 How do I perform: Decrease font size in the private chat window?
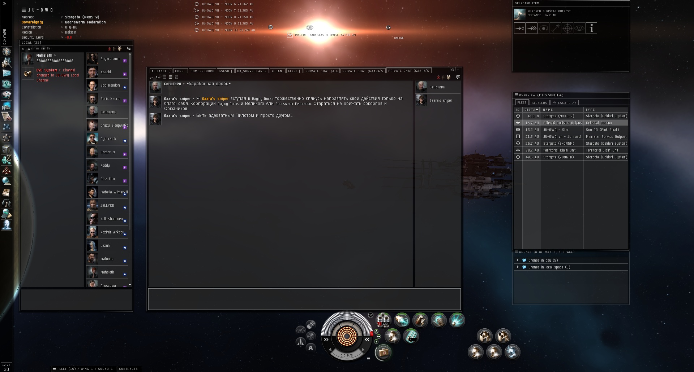click(x=151, y=77)
